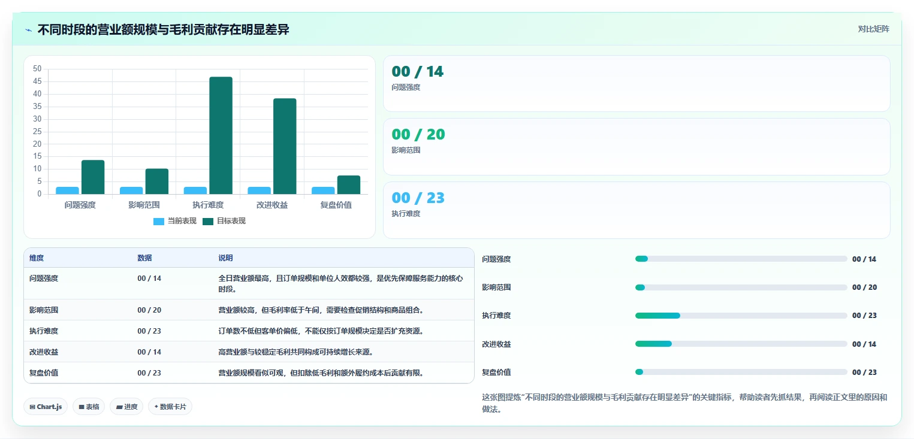Click the light blue 当前表现 bar for 执行难度
This screenshot has width=914, height=439.
(195, 190)
